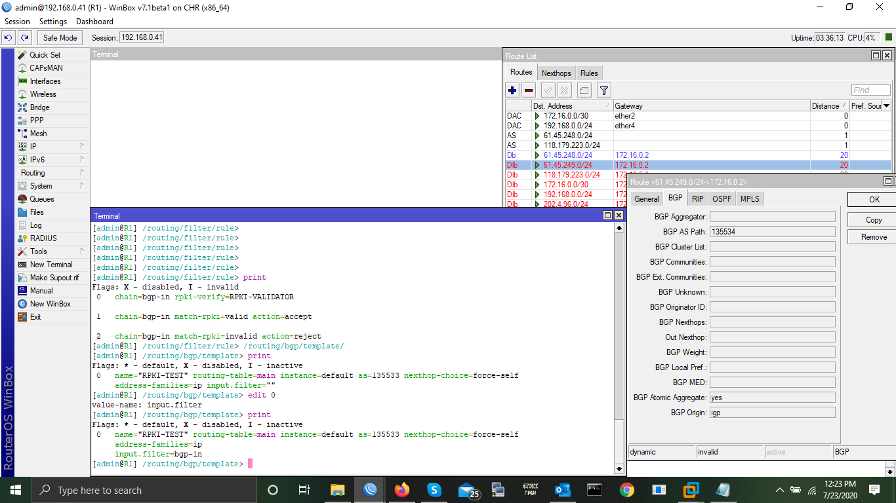Open Queues in the sidebar
Image resolution: width=896 pixels, height=503 pixels.
click(x=52, y=199)
